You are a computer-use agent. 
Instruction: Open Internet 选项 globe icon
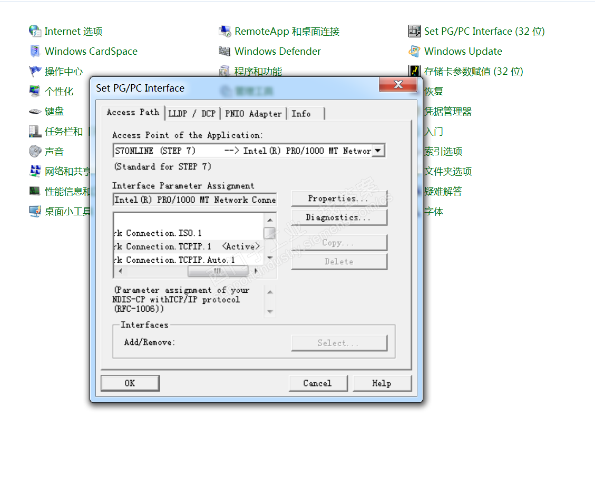(x=35, y=31)
